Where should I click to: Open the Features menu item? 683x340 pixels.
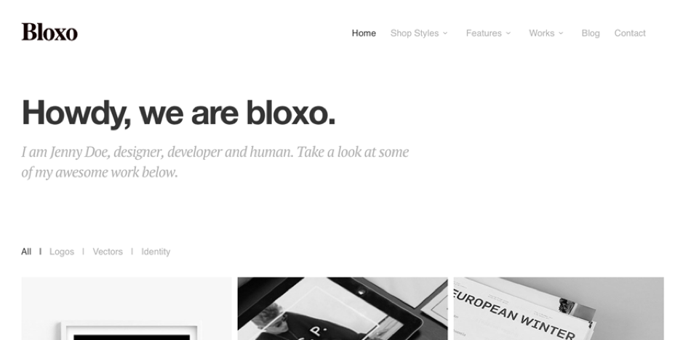[484, 33]
